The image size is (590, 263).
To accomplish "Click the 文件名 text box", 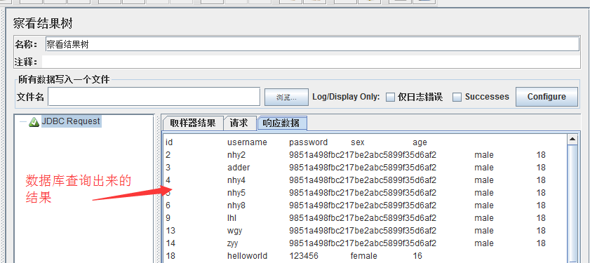I will tap(154, 97).
